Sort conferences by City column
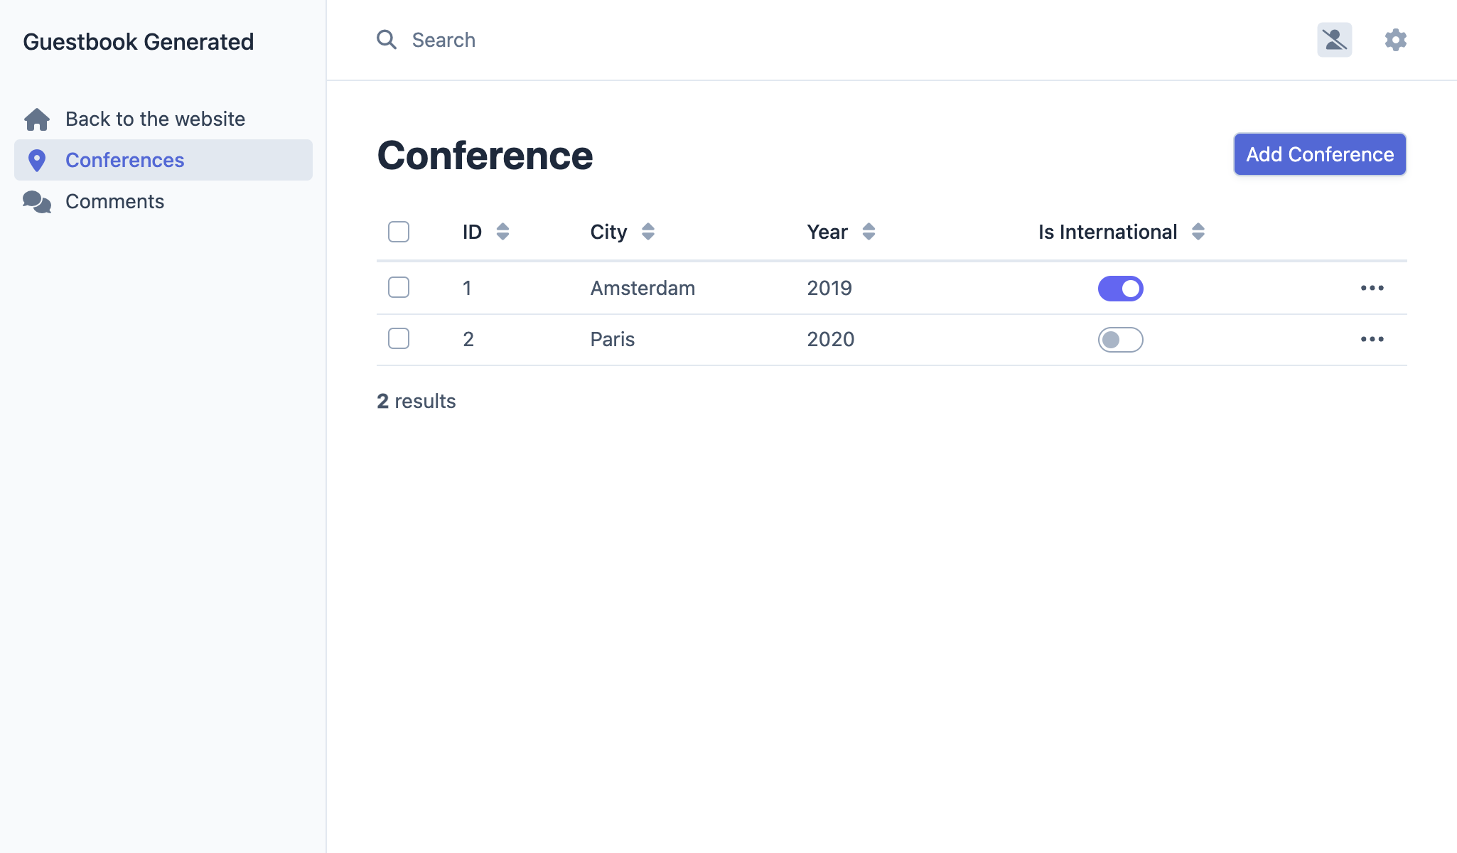This screenshot has height=853, width=1457. (x=647, y=232)
